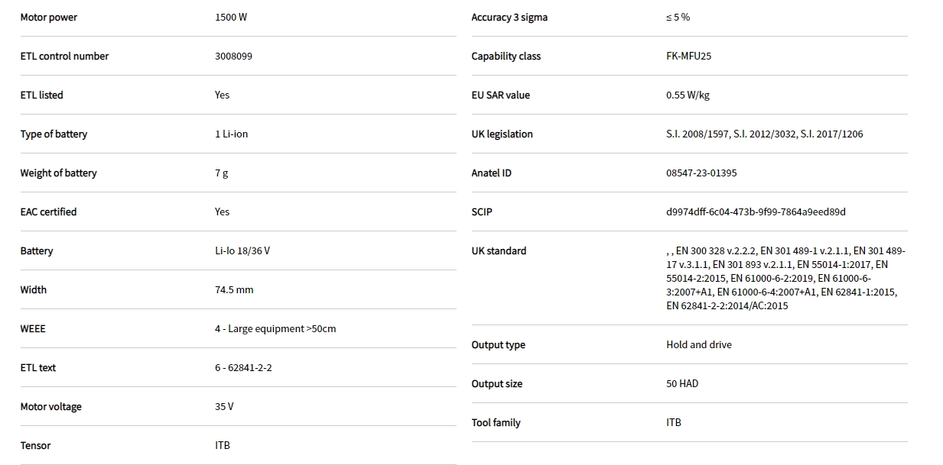The image size is (943, 465).
Task: Click the Accuracy 3 sigma label
Action: click(509, 18)
